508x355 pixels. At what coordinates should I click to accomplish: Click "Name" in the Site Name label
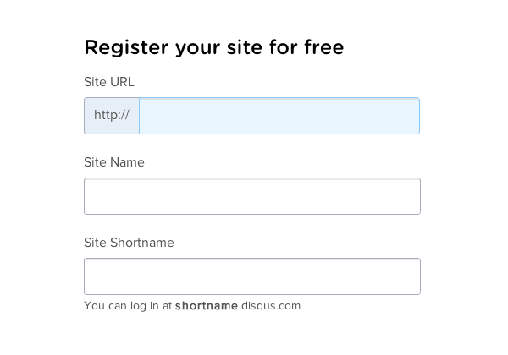click(x=127, y=162)
